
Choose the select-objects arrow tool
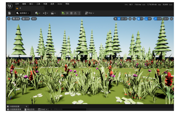[115, 19]
